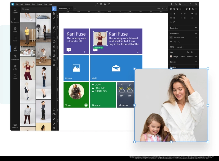The width and height of the screenshot is (219, 161).
Task: Open the Plugins menu
Action: click(39, 4)
